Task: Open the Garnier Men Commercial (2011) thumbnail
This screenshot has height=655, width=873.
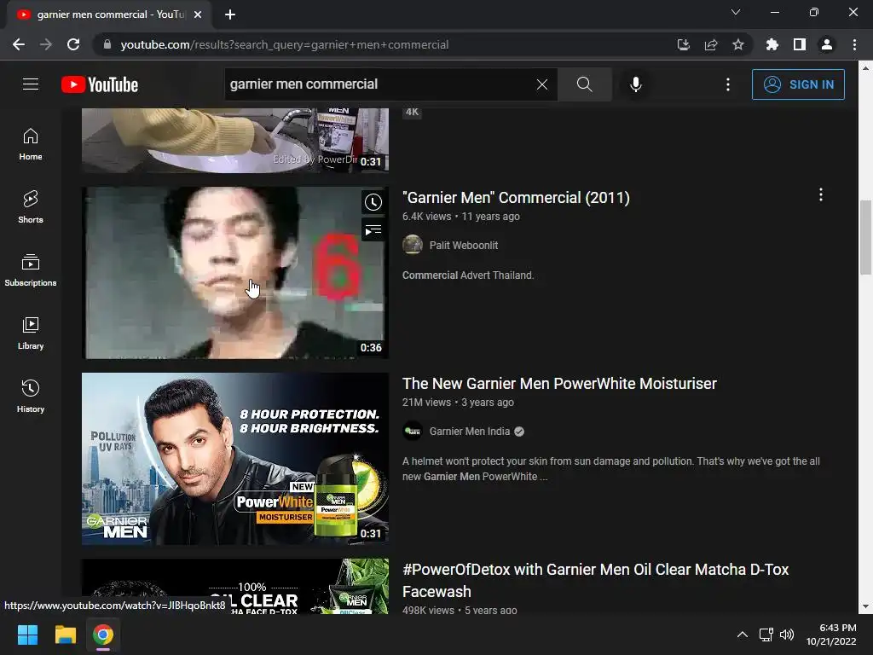Action: [235, 273]
